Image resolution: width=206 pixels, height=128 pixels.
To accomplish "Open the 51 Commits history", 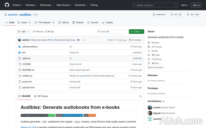I will pyautogui.click(x=135, y=40).
